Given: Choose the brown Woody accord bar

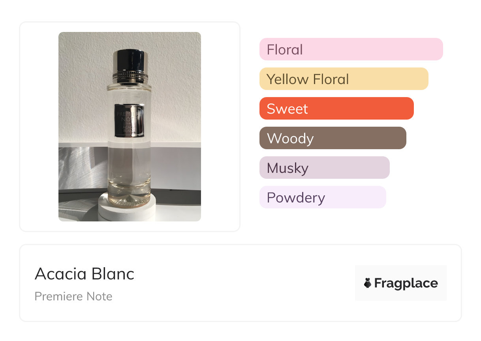Looking at the screenshot, I should tap(333, 138).
